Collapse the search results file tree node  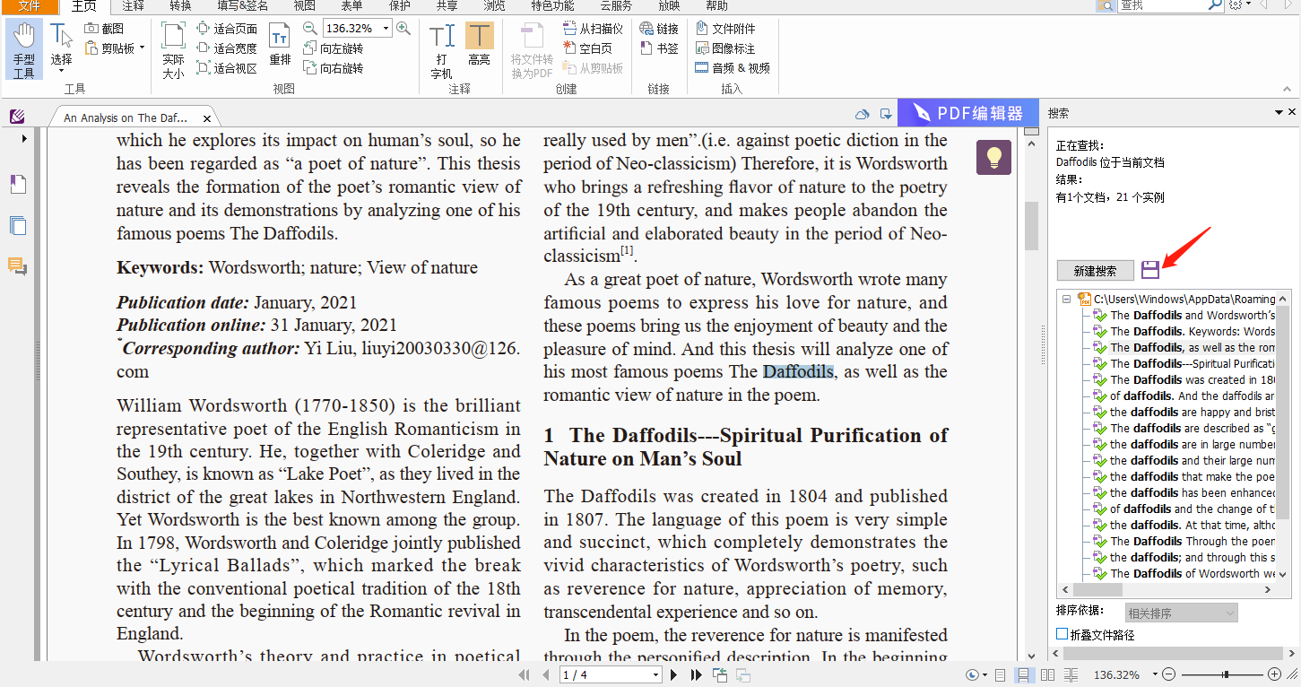pos(1067,300)
